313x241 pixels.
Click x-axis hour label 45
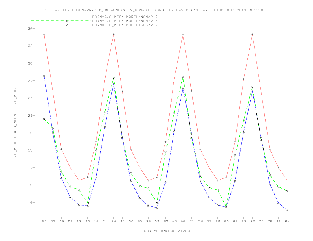[x=174, y=221]
